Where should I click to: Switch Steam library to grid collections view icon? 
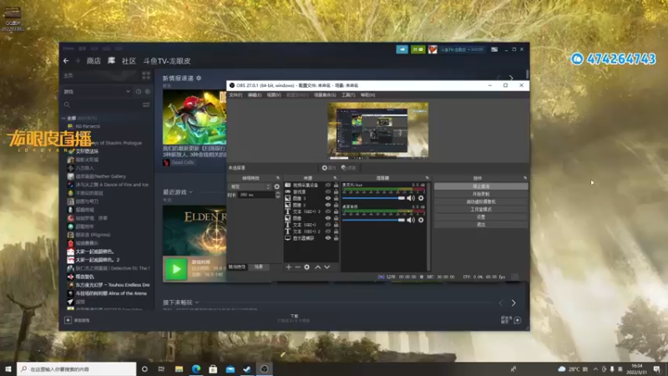[x=146, y=75]
